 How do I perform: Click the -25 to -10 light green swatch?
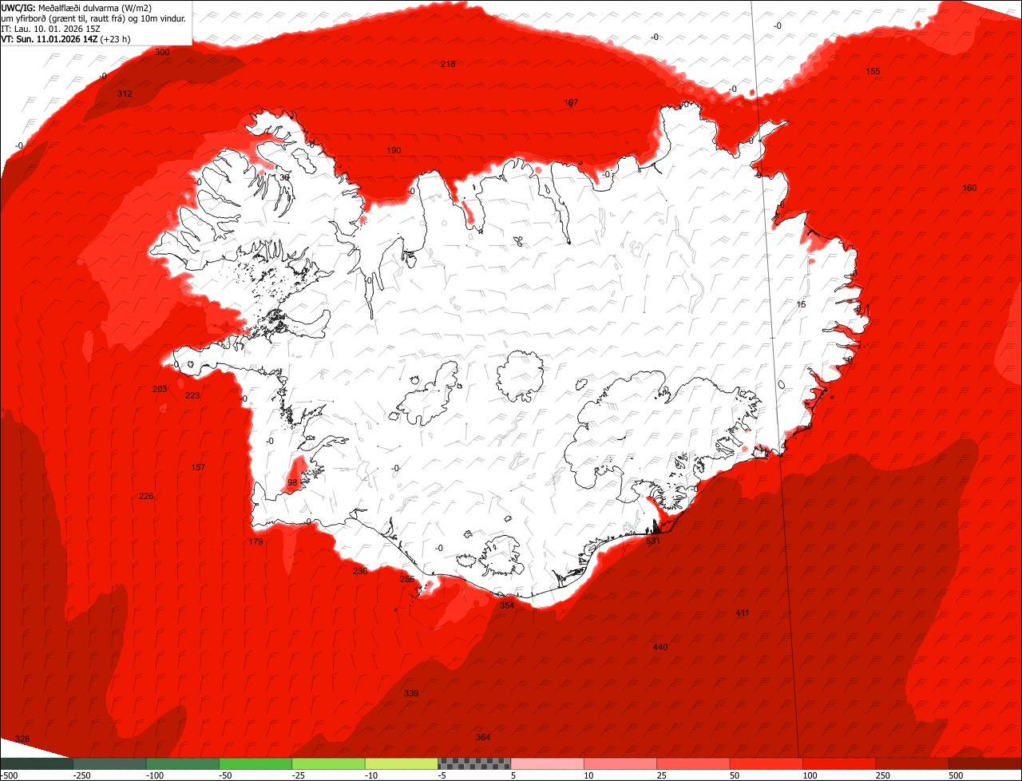(x=328, y=763)
